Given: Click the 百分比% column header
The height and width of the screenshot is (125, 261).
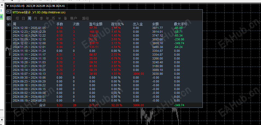Looking at the screenshot, I should click(x=118, y=24).
